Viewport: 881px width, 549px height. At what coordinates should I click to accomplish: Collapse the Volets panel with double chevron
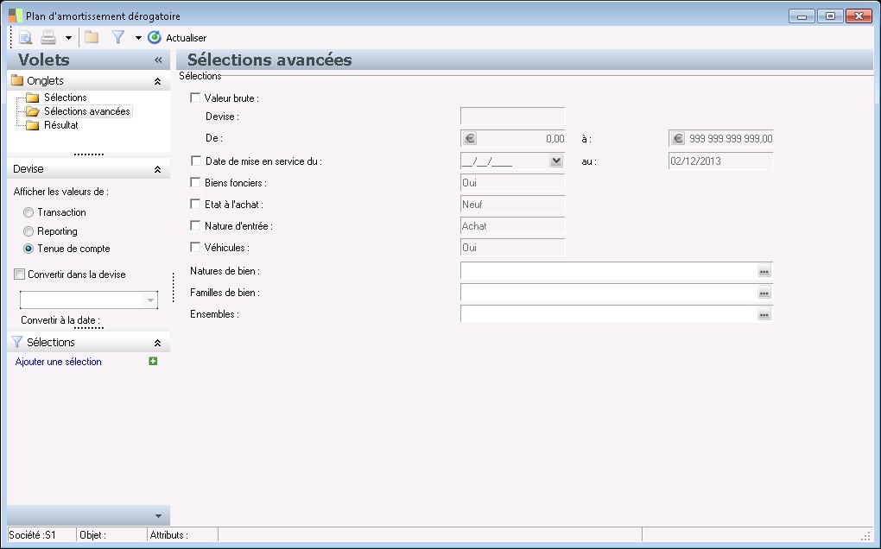click(158, 60)
